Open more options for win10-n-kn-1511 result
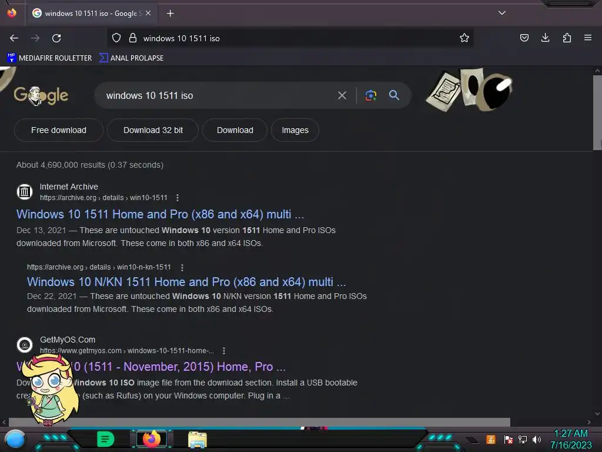Image resolution: width=602 pixels, height=452 pixels. [182, 267]
